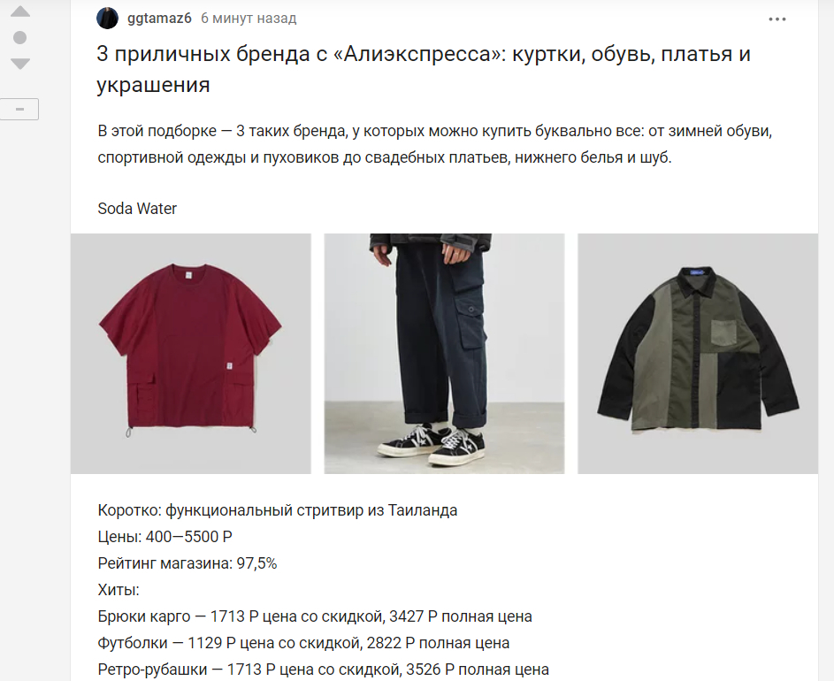Click the 'Рейтинг магазина: 97,5%' line
Viewport: 834px width, 681px height.
click(187, 562)
